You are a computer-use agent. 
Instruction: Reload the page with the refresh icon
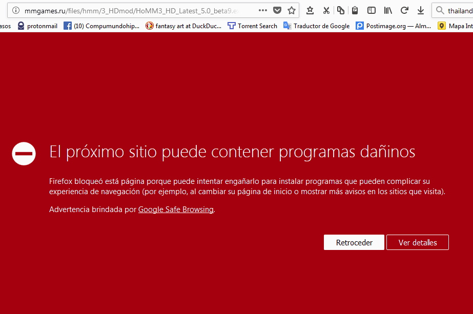click(x=404, y=11)
